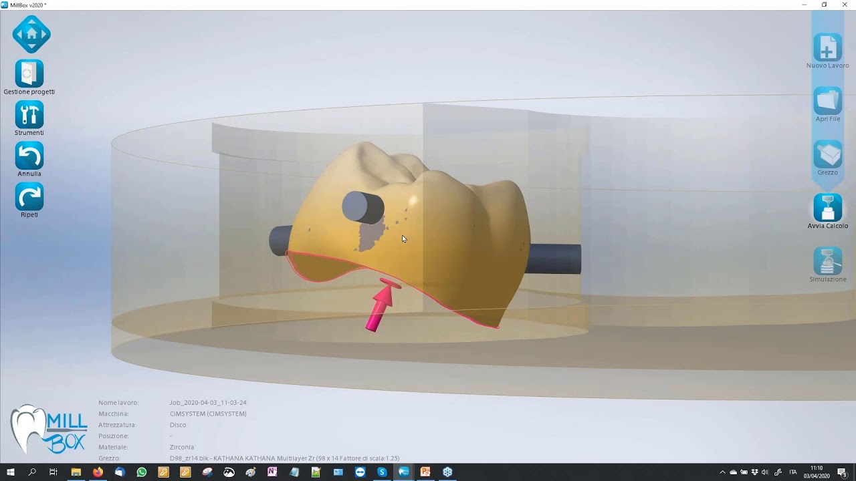
Task: Open the notification center
Action: pyautogui.click(x=842, y=472)
